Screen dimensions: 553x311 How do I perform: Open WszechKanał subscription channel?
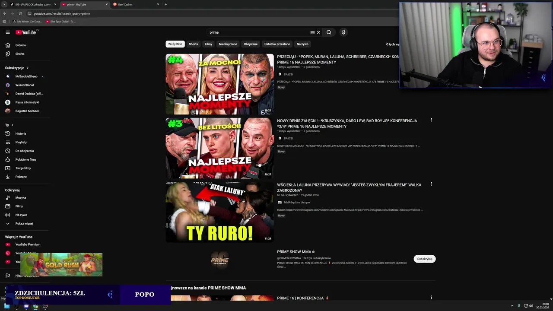coord(24,85)
